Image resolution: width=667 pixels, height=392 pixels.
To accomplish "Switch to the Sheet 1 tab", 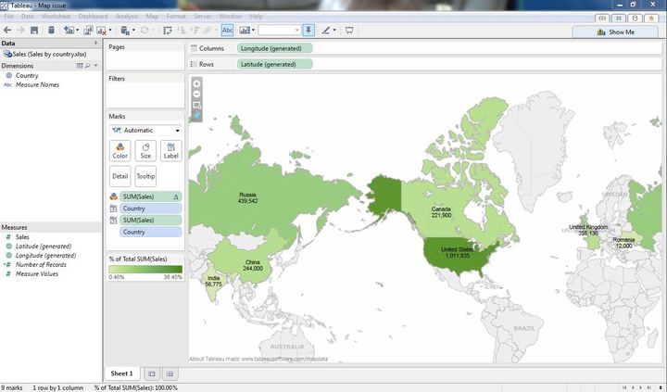I will (121, 373).
